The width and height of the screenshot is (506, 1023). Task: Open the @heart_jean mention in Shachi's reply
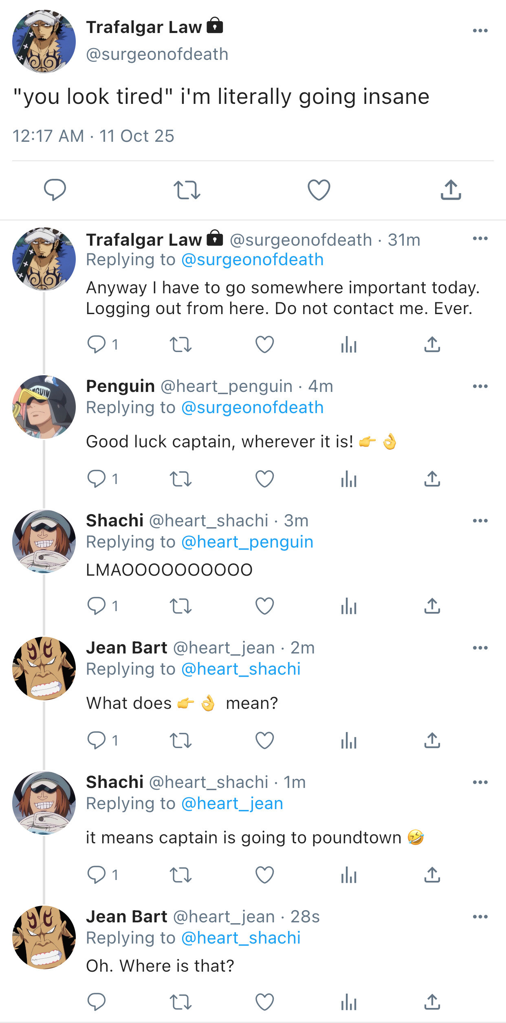[x=232, y=803]
